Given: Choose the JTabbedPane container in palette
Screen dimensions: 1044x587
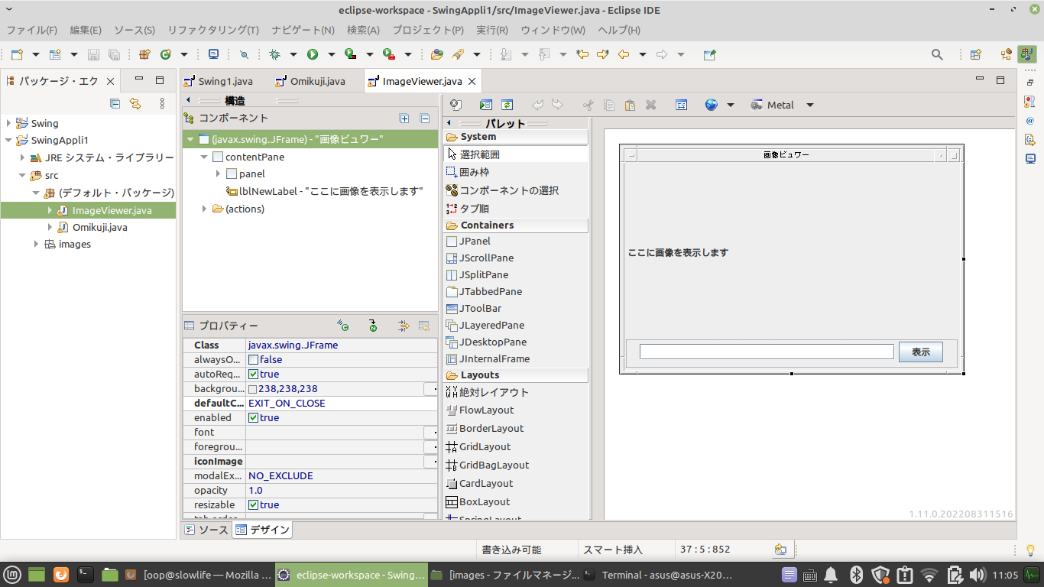Looking at the screenshot, I should (x=490, y=292).
